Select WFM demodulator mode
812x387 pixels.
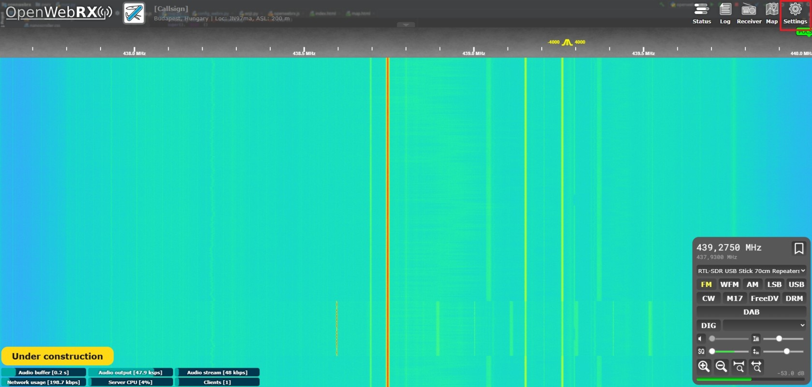[x=729, y=285]
